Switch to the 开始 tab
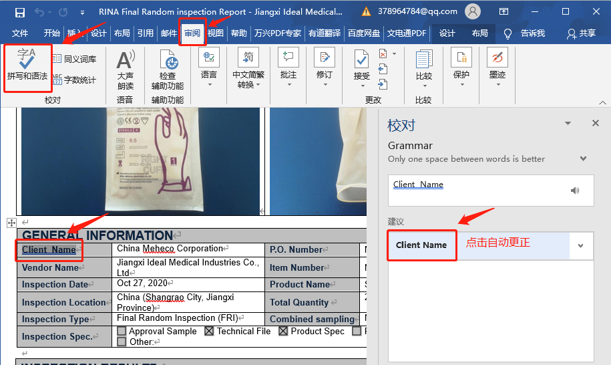The image size is (611, 365). 52,33
